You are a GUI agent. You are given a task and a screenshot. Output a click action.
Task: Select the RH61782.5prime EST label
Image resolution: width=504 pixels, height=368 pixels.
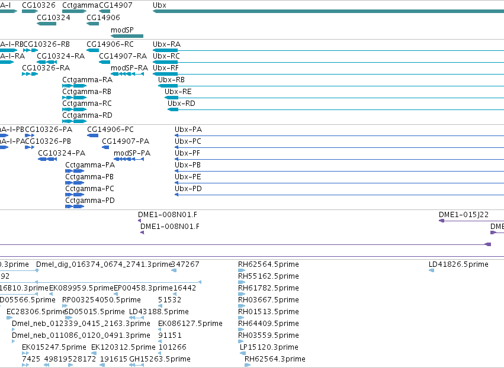tap(268, 288)
